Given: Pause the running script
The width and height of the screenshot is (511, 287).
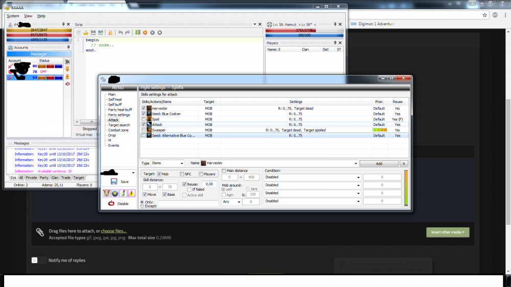Looking at the screenshot, I should [x=152, y=33].
